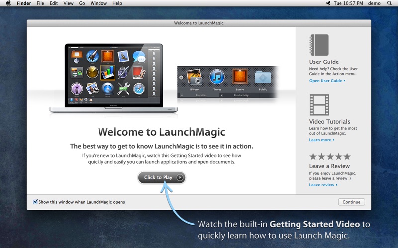
Task: Click the Welcome to LaunchMagic heading
Action: pyautogui.click(x=162, y=132)
